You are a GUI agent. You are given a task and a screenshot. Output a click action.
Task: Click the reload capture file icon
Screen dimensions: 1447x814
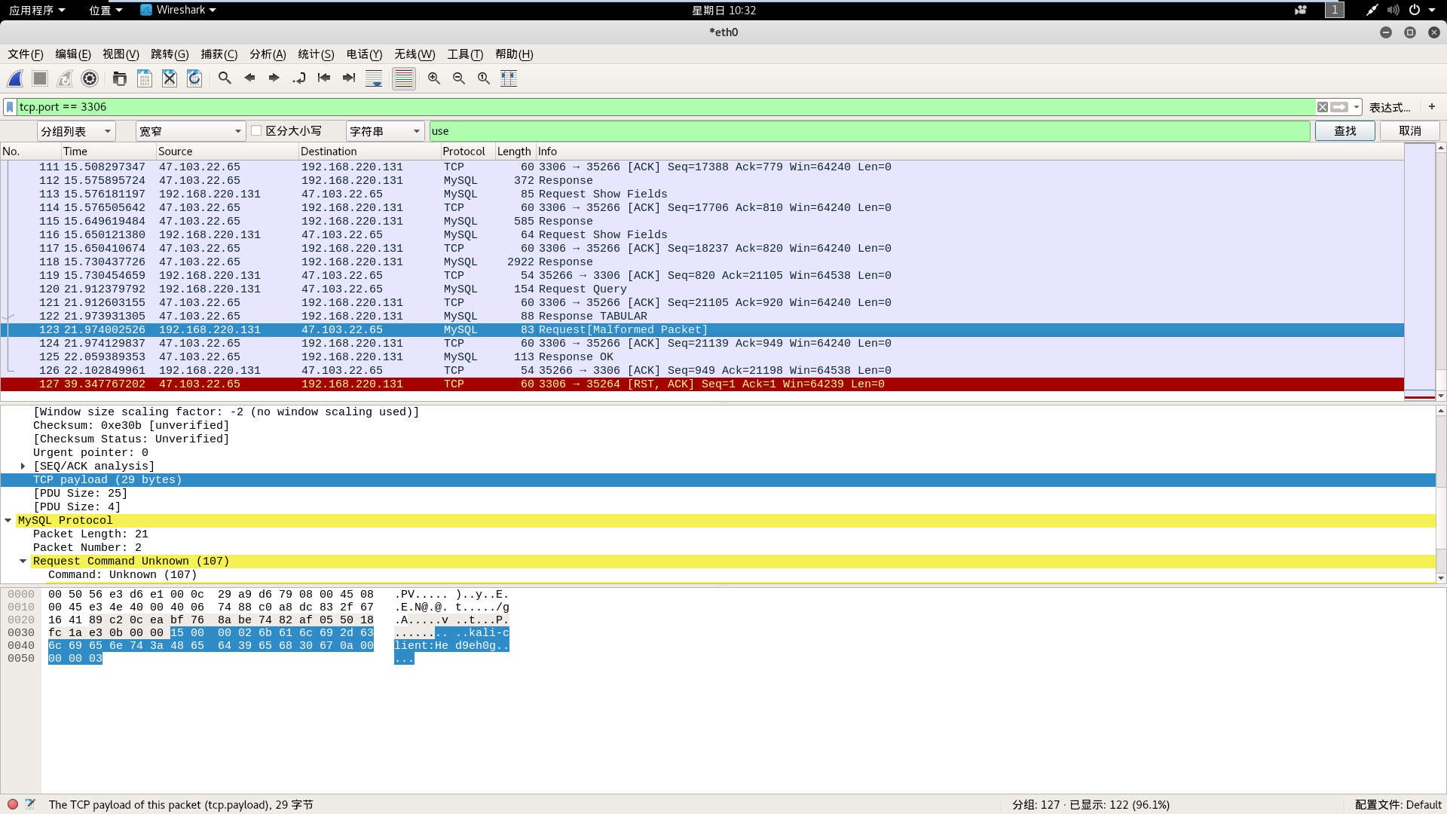pos(194,78)
